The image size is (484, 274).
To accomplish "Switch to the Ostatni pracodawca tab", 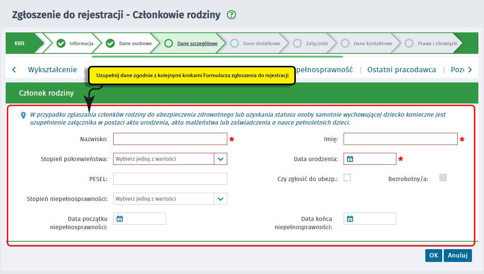I will tap(402, 70).
